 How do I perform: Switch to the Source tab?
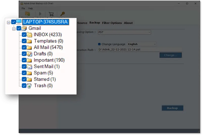82,23
